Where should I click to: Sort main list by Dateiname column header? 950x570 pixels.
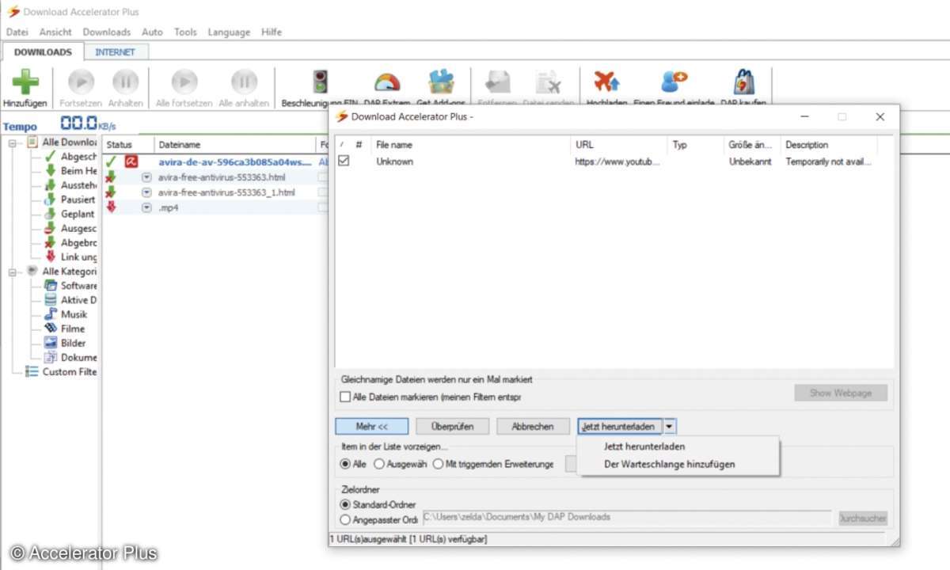pos(236,145)
